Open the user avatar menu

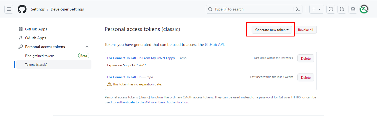364,9
